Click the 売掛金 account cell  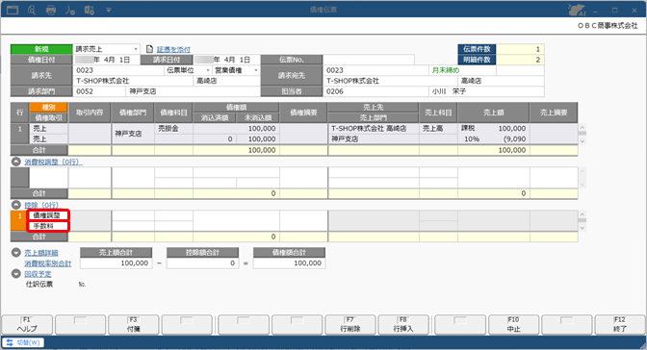click(173, 129)
